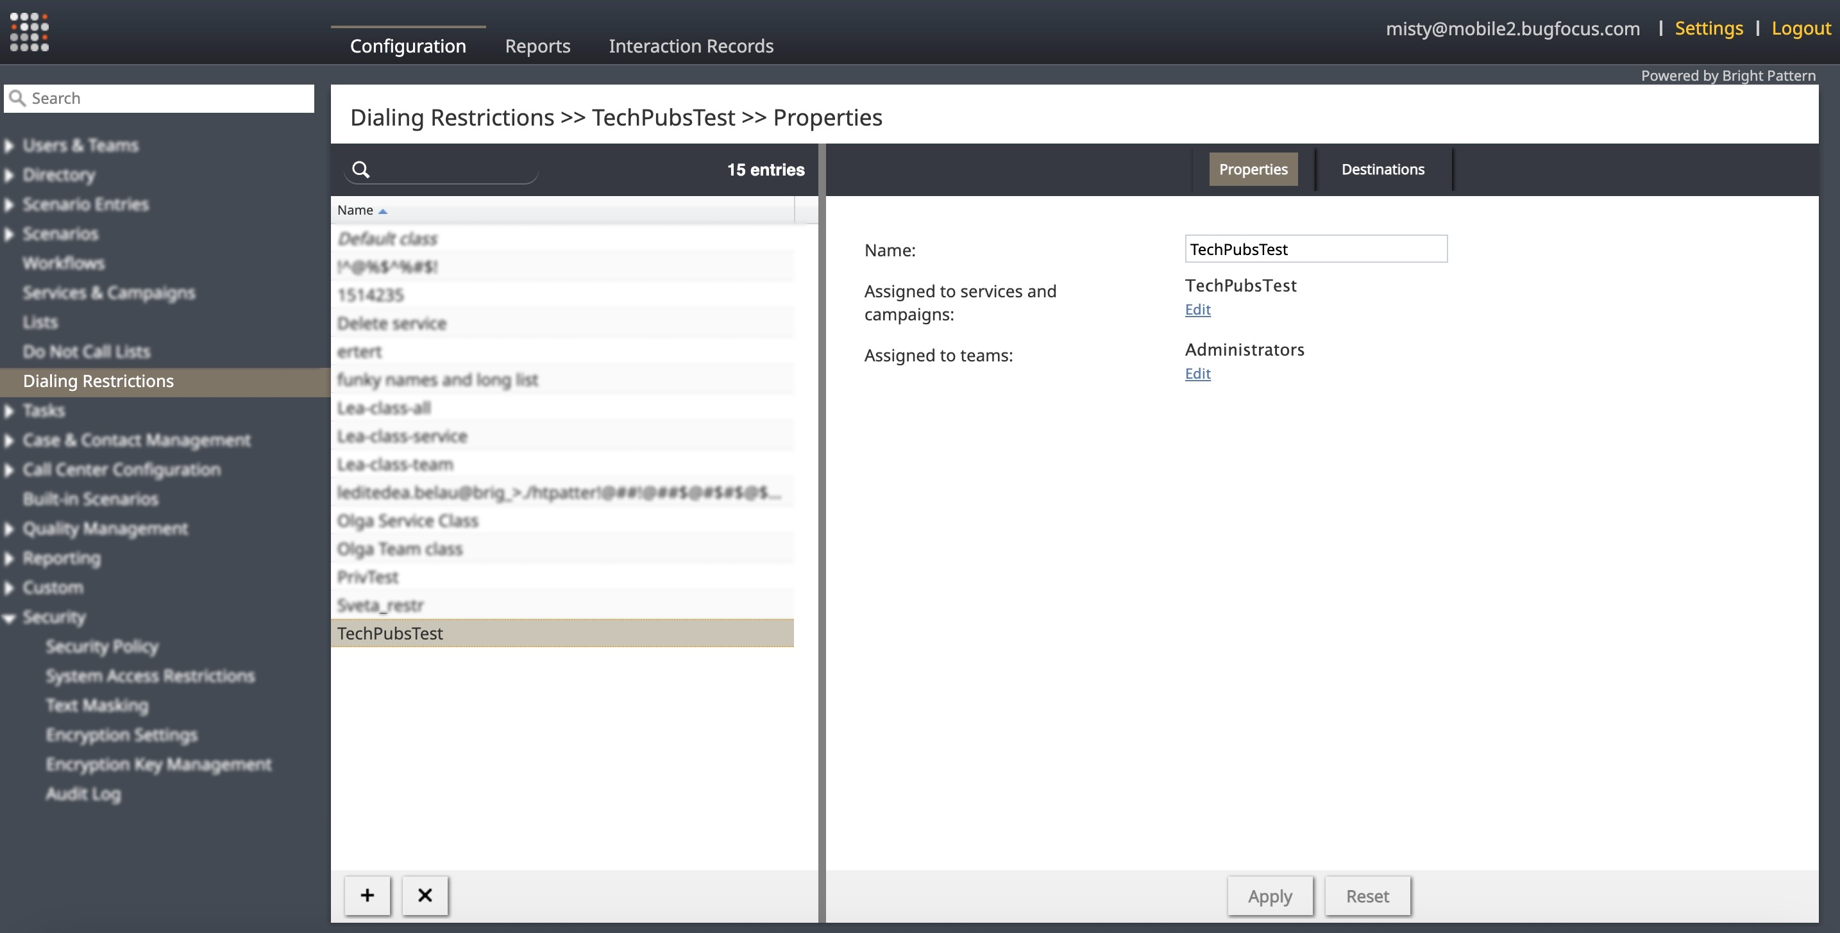Click the Reset button
This screenshot has width=1840, height=933.
(x=1367, y=896)
